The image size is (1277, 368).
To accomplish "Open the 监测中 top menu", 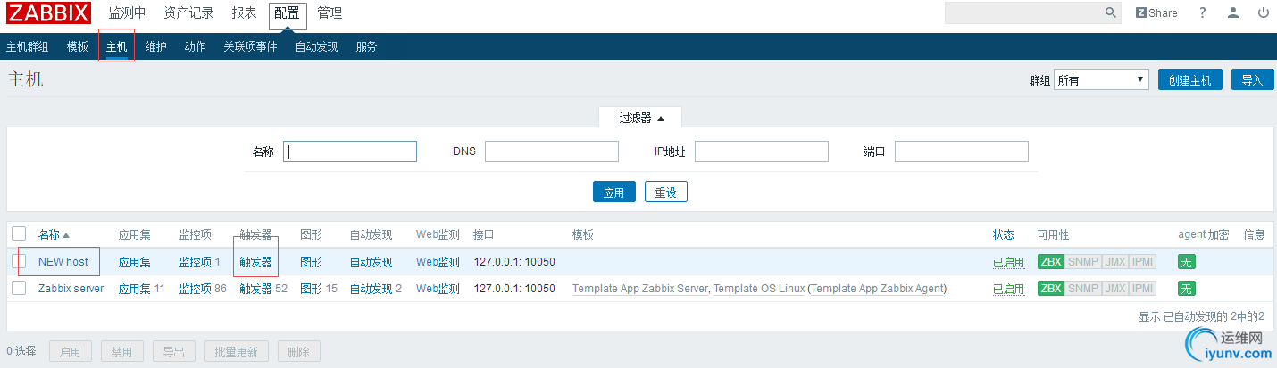I will pos(127,13).
